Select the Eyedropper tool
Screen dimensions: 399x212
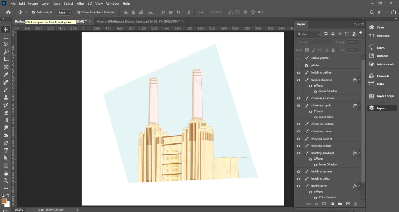click(6, 75)
